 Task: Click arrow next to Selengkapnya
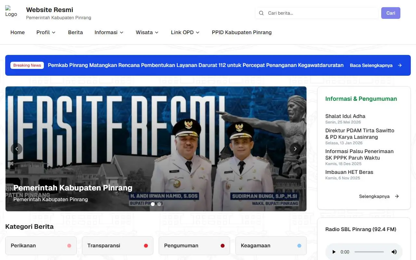tap(397, 196)
